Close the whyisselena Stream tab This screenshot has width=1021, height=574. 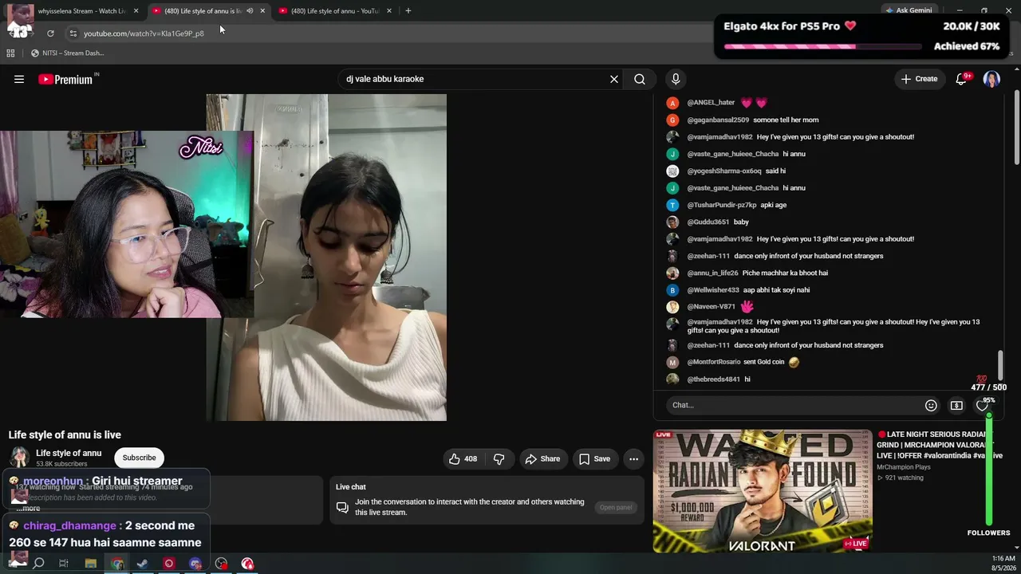pos(136,11)
